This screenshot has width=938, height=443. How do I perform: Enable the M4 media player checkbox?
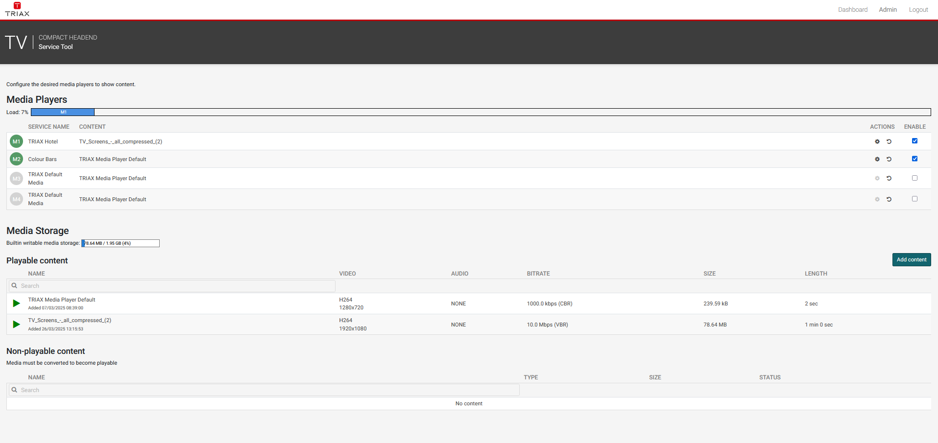coord(914,199)
